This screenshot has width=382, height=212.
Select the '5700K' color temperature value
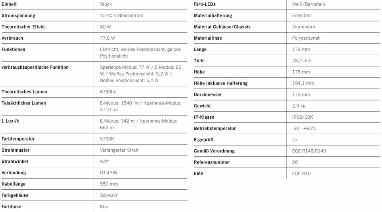(107, 139)
